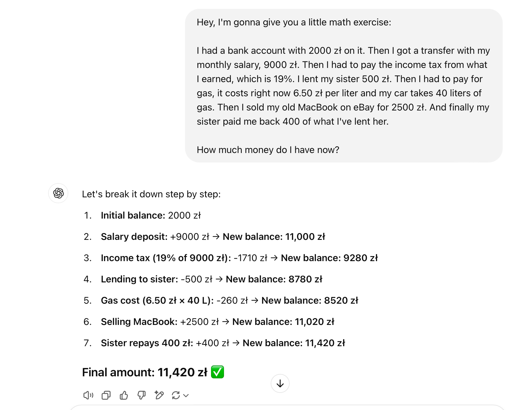The height and width of the screenshot is (410, 529).
Task: Click the user's math exercise message bubble
Action: coord(343,86)
